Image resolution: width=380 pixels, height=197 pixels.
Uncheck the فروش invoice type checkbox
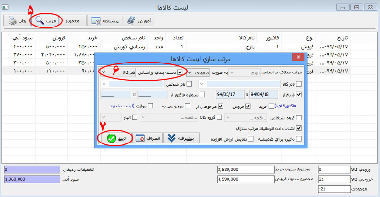click(x=247, y=107)
